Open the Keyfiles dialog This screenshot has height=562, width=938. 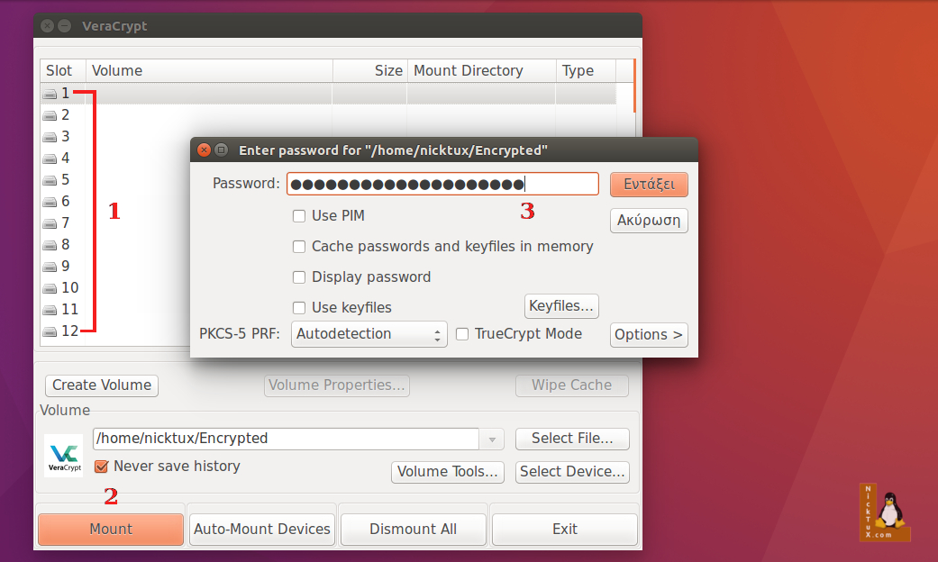coord(560,305)
